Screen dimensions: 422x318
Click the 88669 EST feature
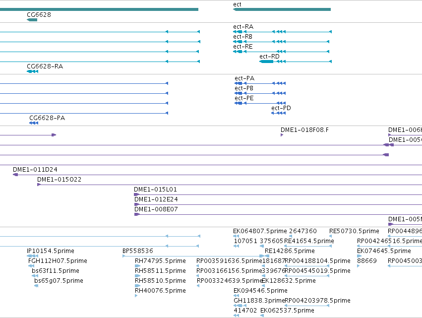point(359,266)
